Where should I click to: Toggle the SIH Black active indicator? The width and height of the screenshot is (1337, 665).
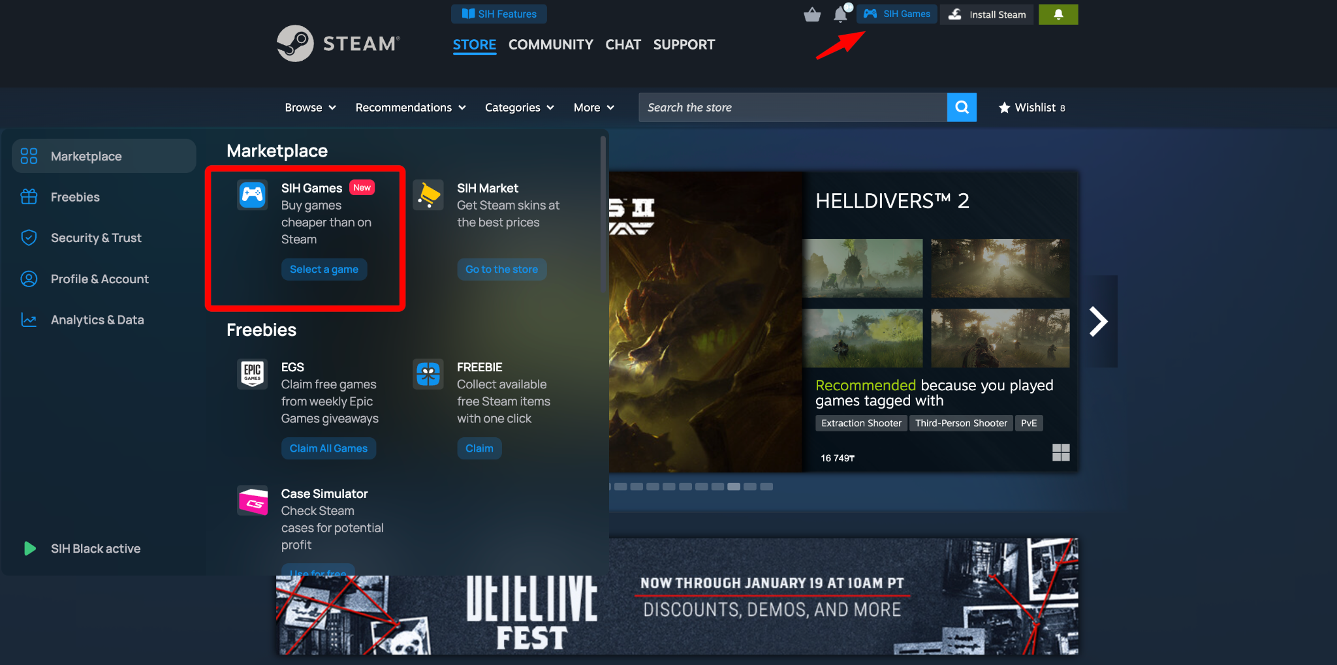pos(30,548)
